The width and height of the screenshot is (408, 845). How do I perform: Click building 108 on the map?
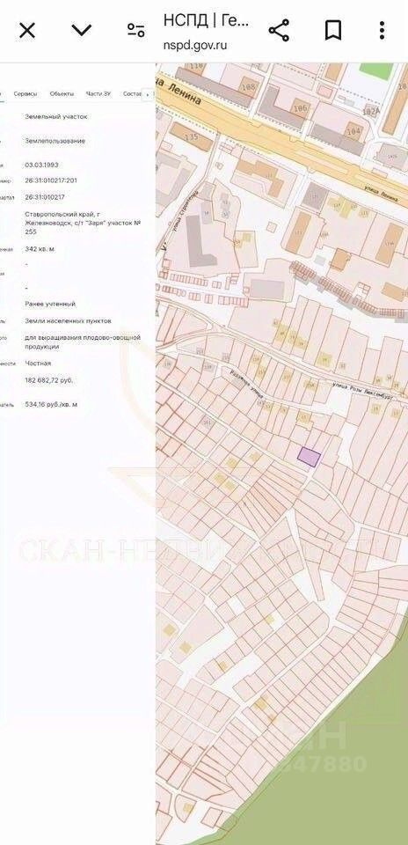(248, 87)
